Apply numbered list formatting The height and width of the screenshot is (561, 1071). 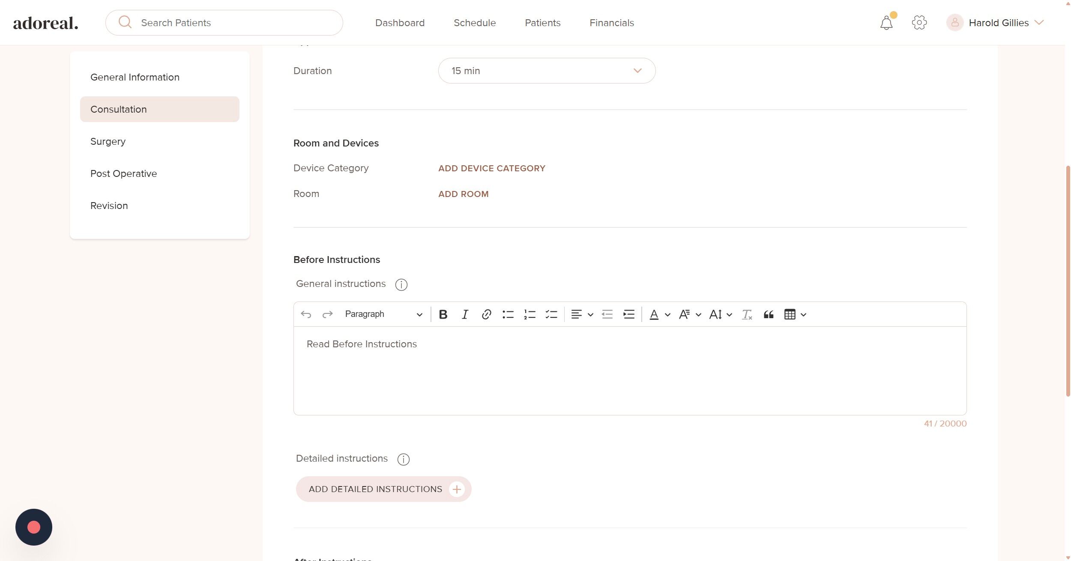[x=530, y=314]
